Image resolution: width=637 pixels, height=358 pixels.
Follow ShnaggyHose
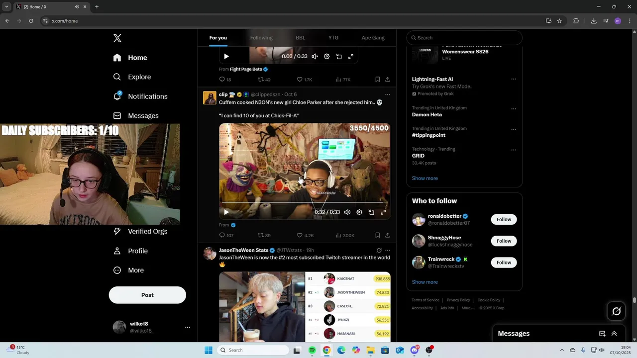point(504,241)
